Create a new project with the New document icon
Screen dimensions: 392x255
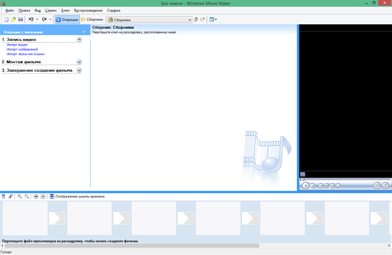tap(6, 19)
